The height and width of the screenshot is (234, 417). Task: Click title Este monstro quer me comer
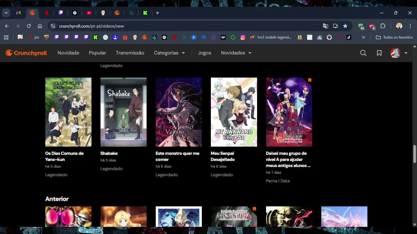[x=178, y=156]
